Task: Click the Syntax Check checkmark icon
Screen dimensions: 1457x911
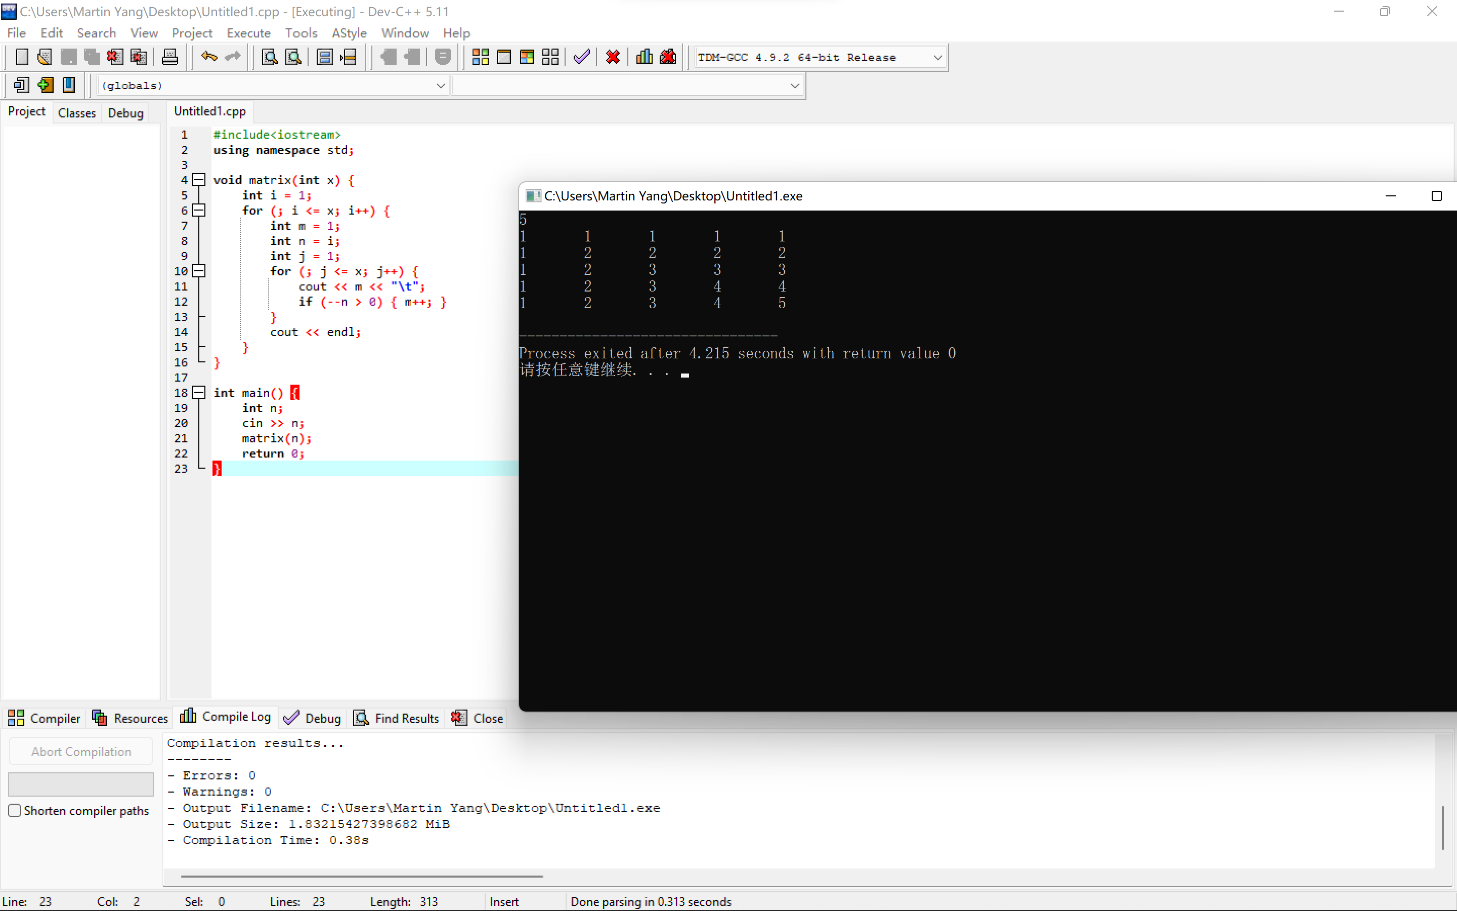Action: [x=582, y=57]
